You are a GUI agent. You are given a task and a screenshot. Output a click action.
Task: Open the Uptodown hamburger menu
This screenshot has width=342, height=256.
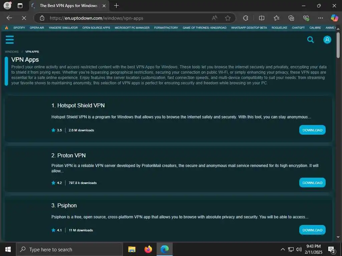point(10,40)
